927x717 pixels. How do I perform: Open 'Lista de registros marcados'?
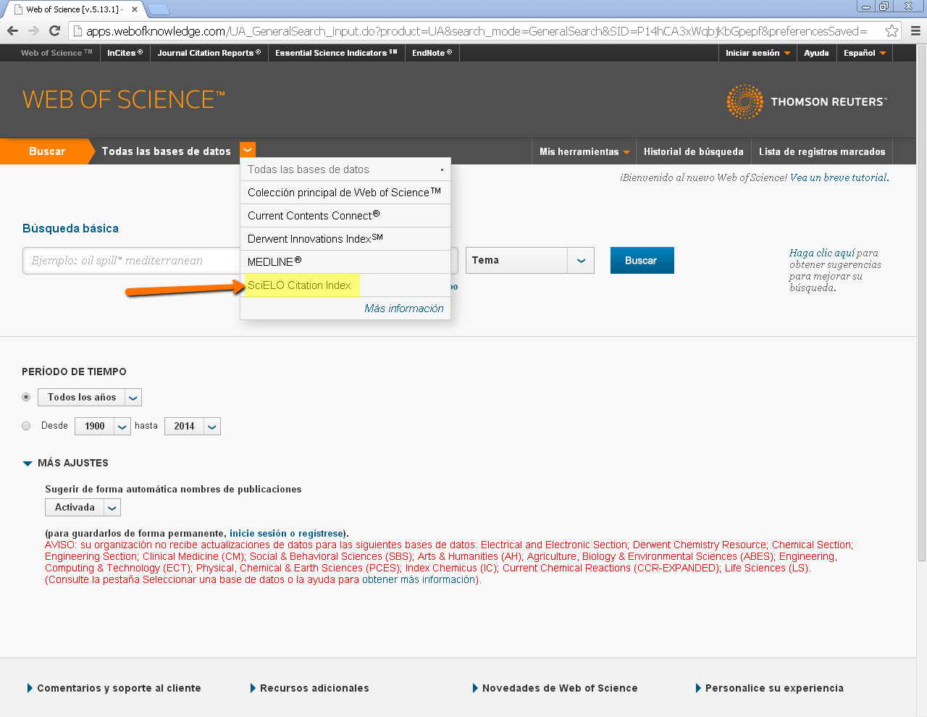822,151
